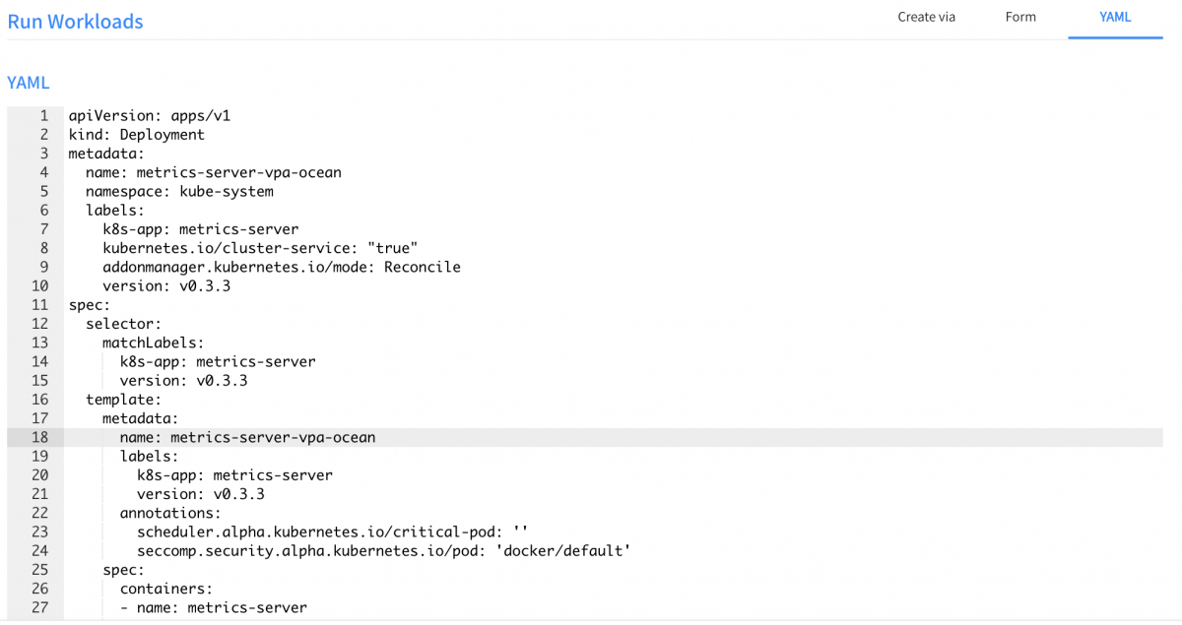This screenshot has width=1182, height=625.
Task: Click the Create via label
Action: point(926,17)
